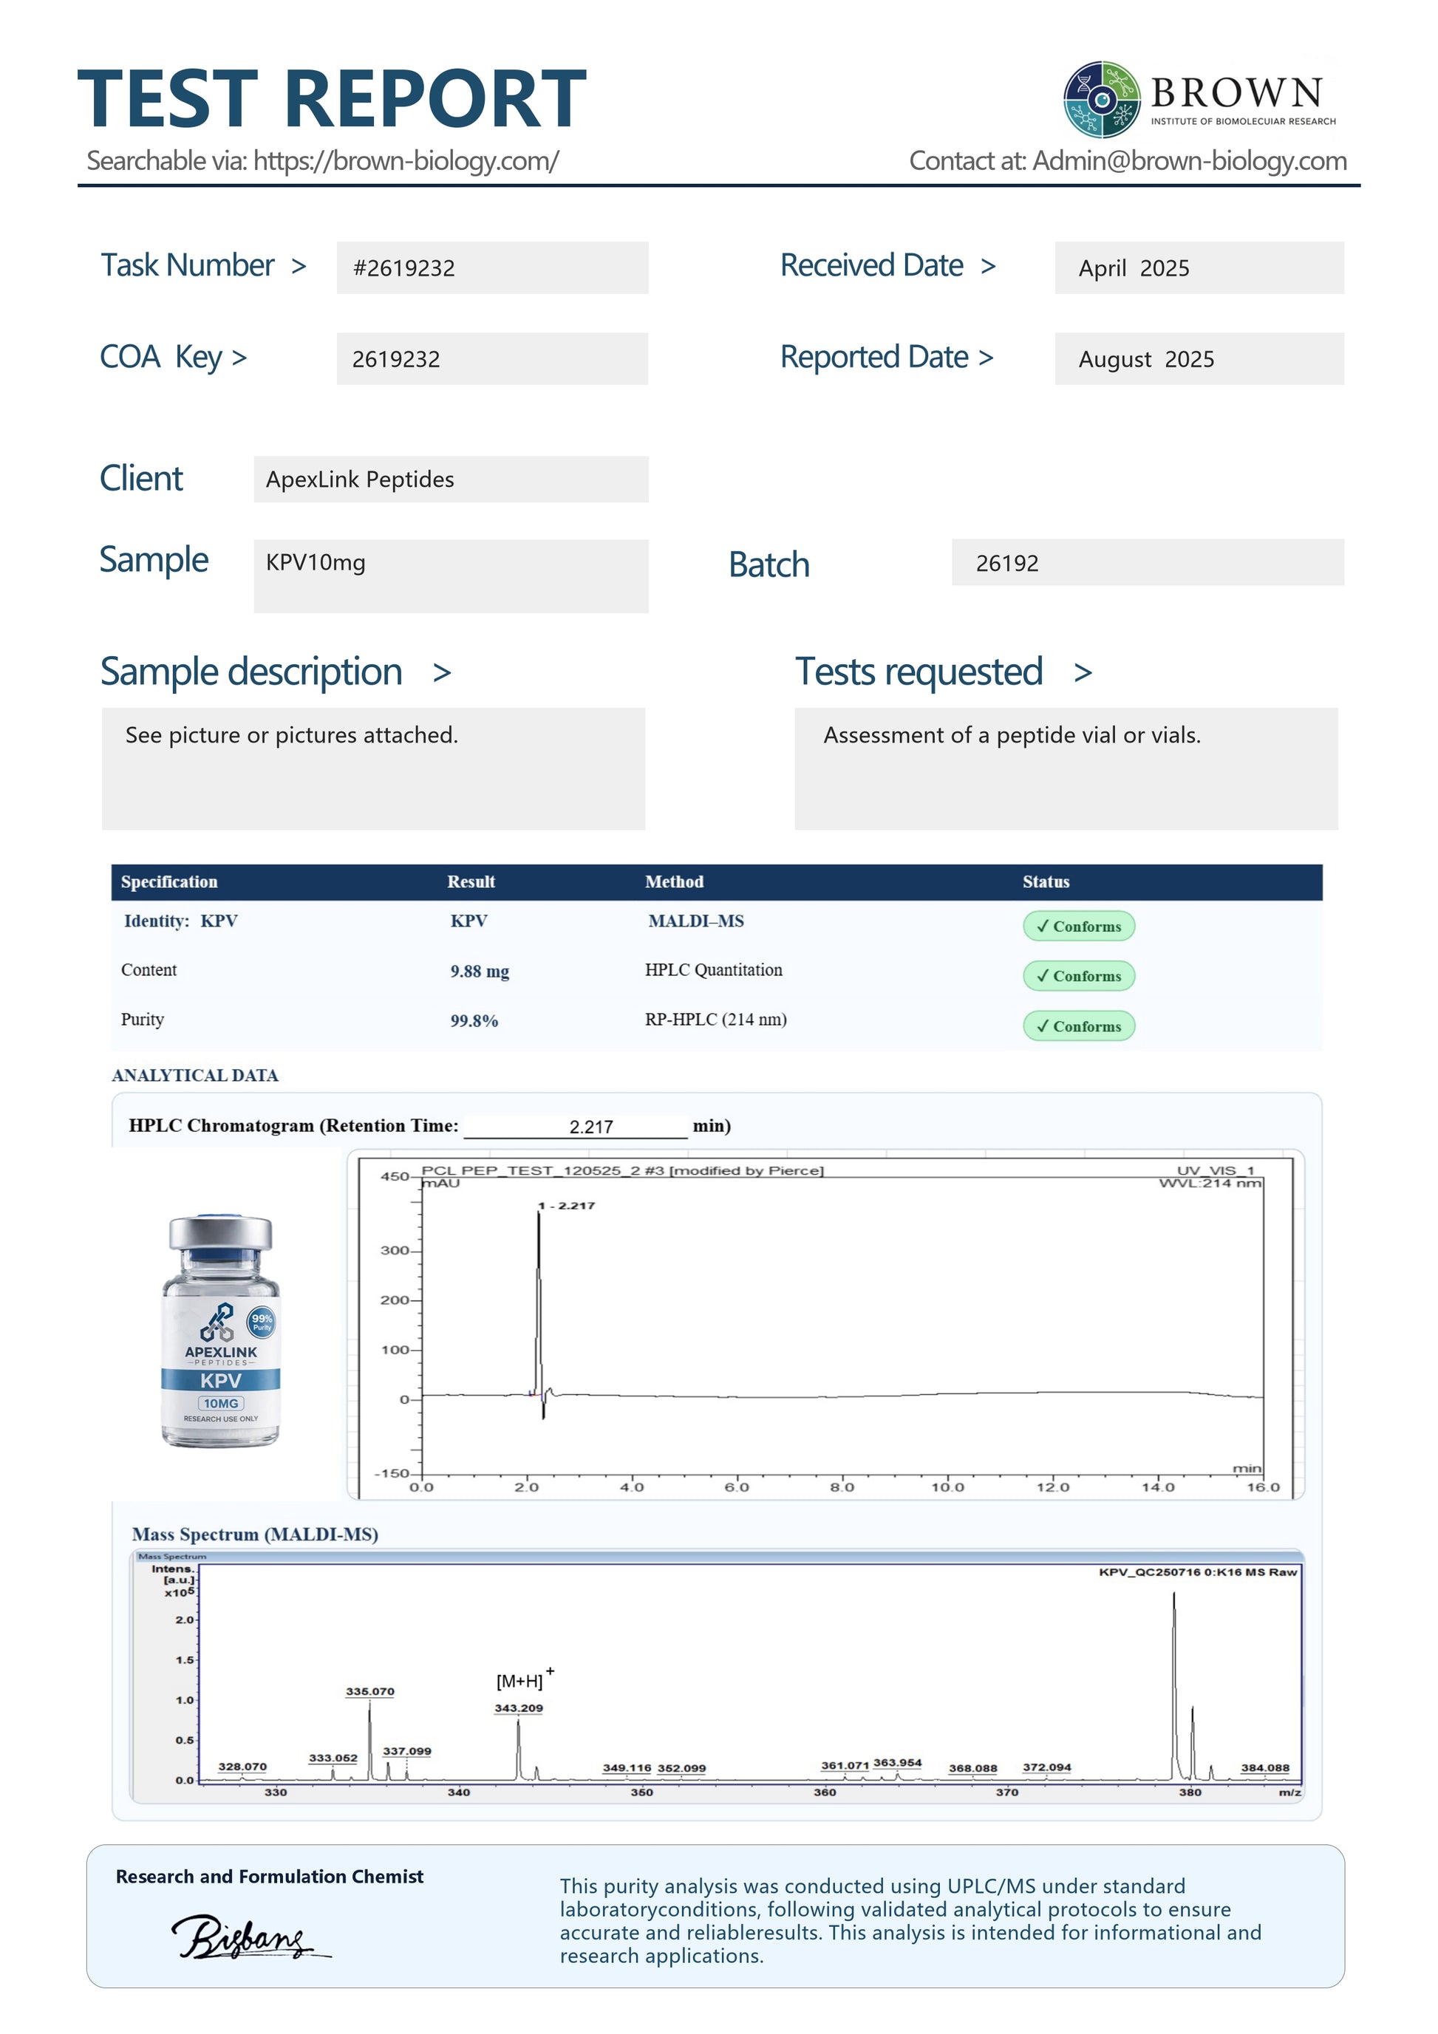Image resolution: width=1438 pixels, height=2034 pixels.
Task: Open the brown-biology.com searchable link
Action: [x=406, y=161]
